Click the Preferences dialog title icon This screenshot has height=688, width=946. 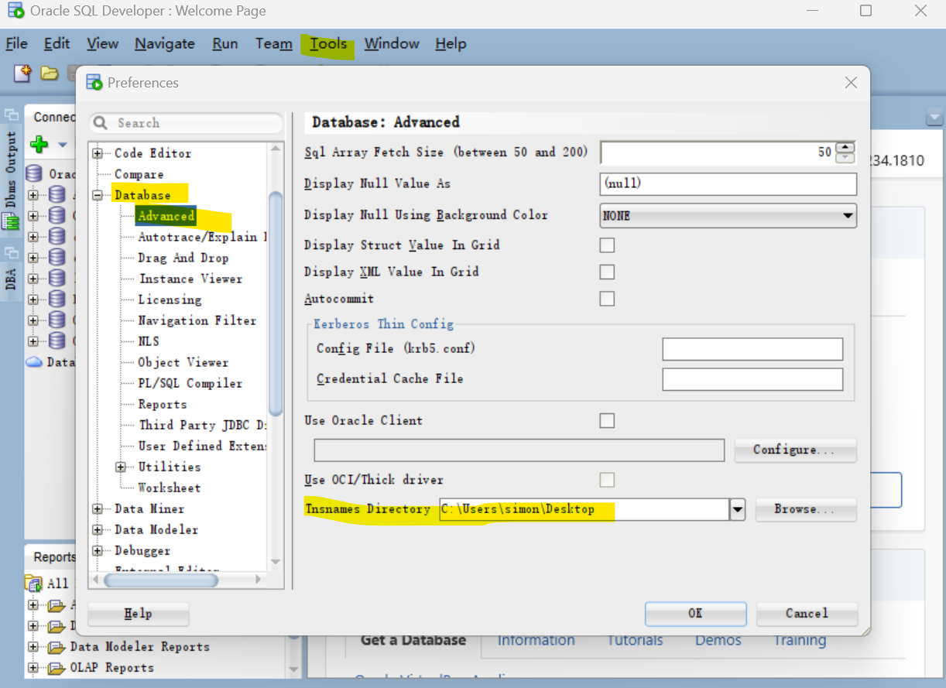94,82
